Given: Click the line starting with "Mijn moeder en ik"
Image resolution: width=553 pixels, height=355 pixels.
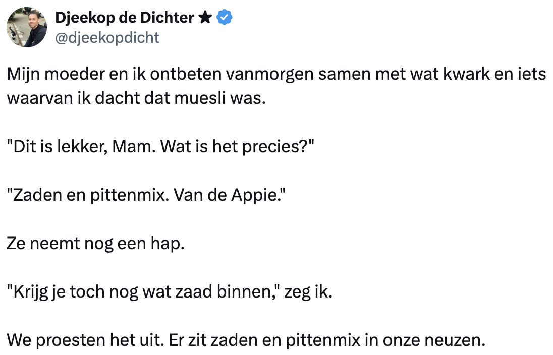Looking at the screenshot, I should pos(276,75).
